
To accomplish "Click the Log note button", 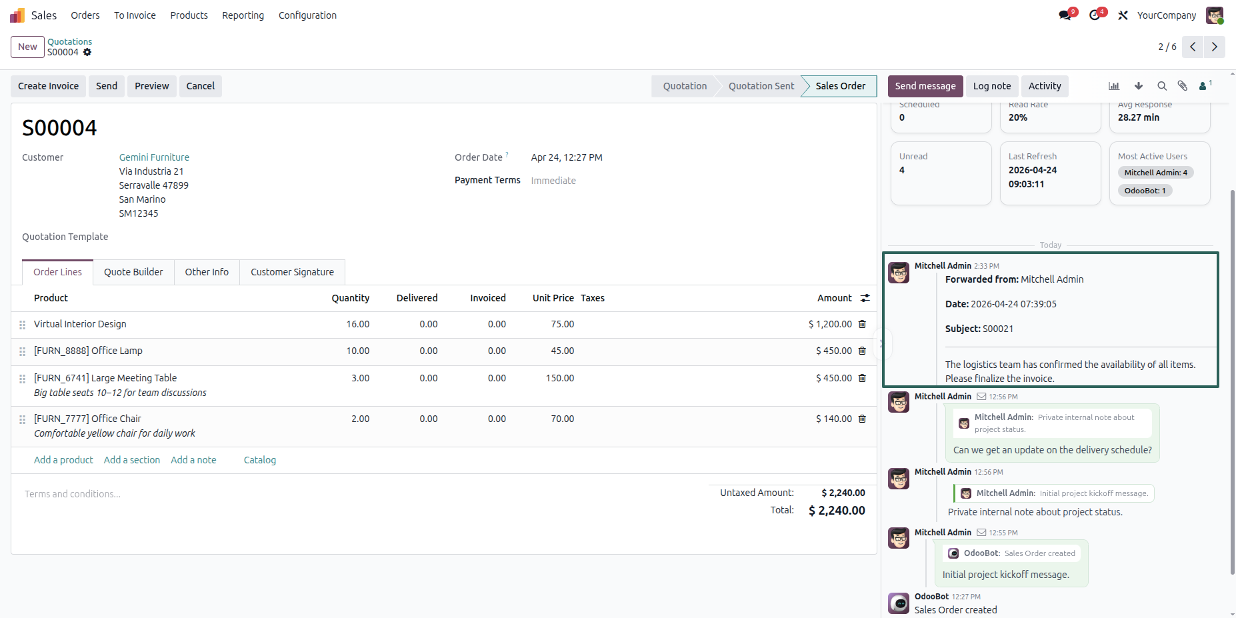I will coord(992,86).
